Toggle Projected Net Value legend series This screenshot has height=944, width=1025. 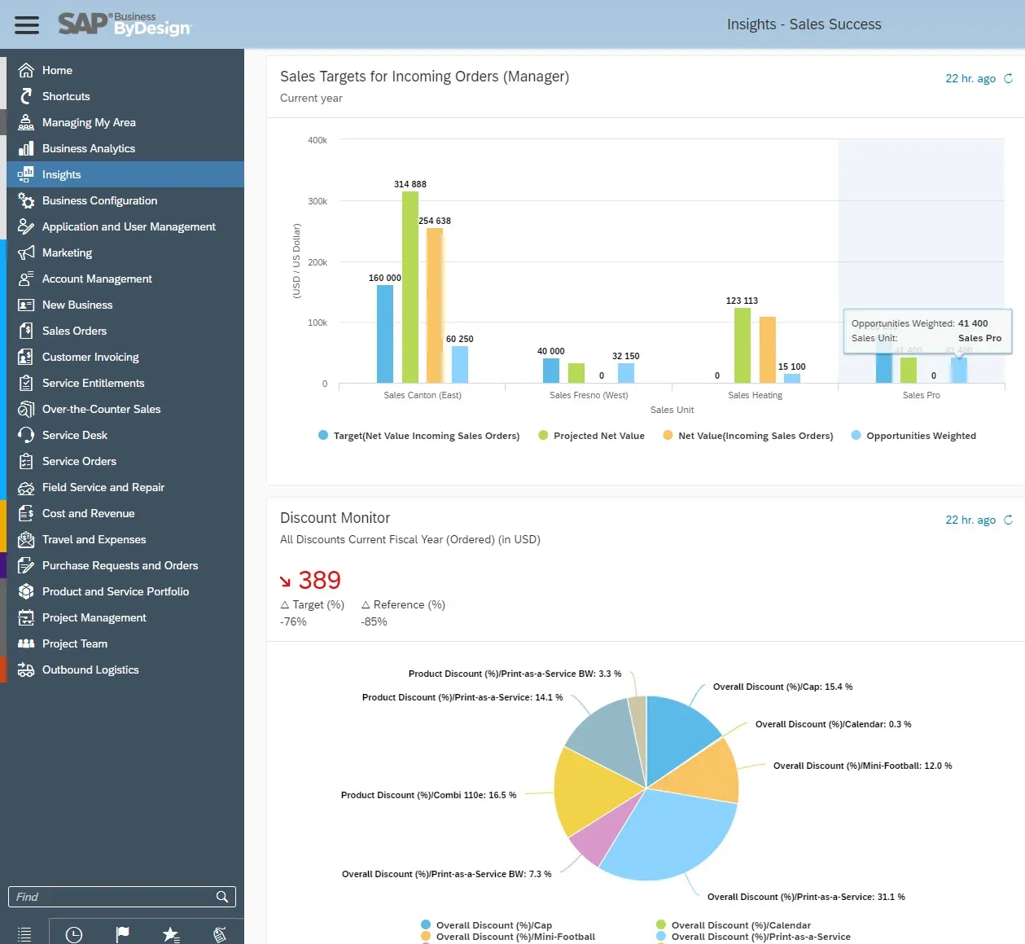[598, 436]
